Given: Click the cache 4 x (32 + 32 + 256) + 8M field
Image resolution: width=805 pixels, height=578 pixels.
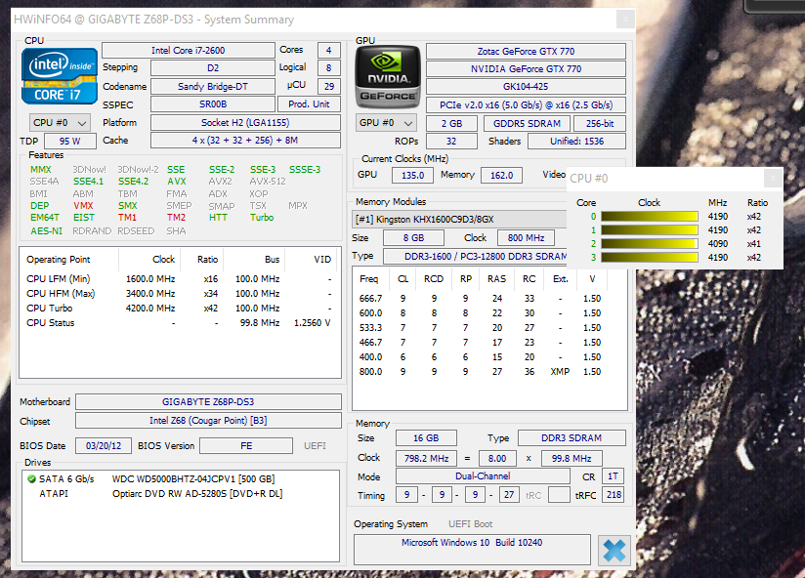Looking at the screenshot, I should pyautogui.click(x=245, y=140).
